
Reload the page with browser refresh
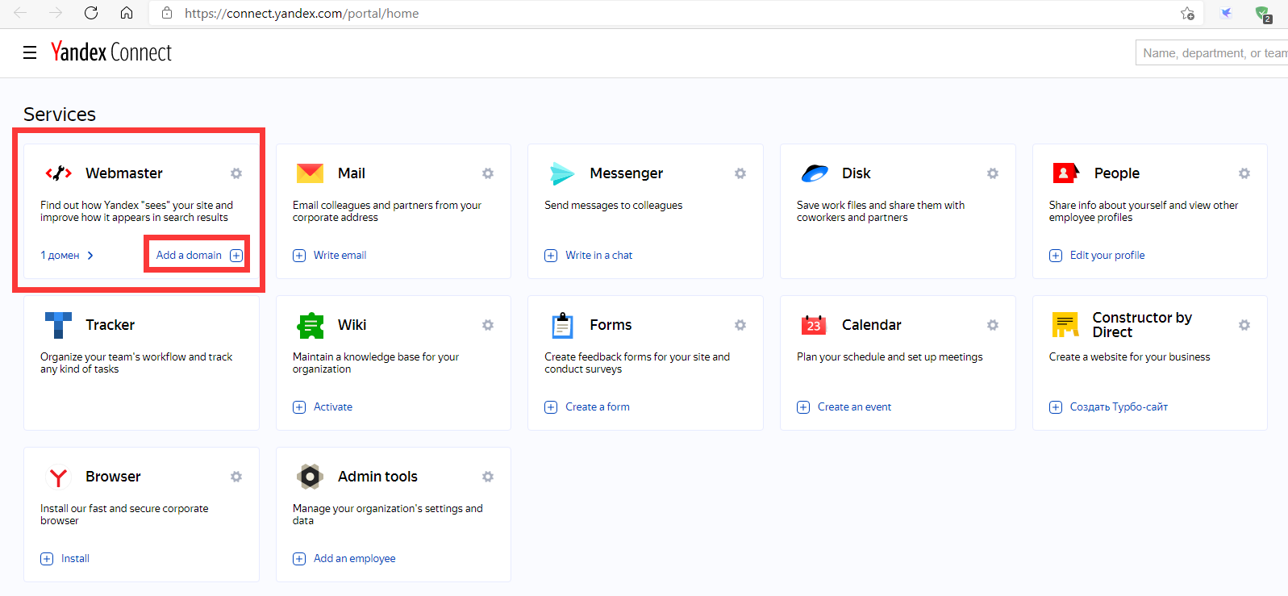[x=91, y=13]
